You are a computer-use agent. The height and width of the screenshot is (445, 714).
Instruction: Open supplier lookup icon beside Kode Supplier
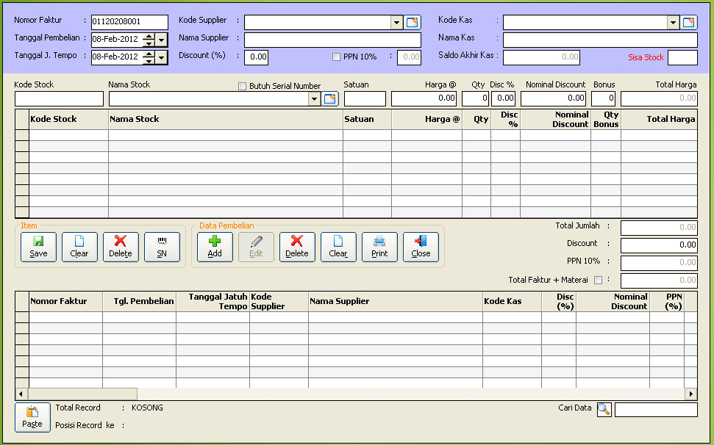tap(413, 22)
